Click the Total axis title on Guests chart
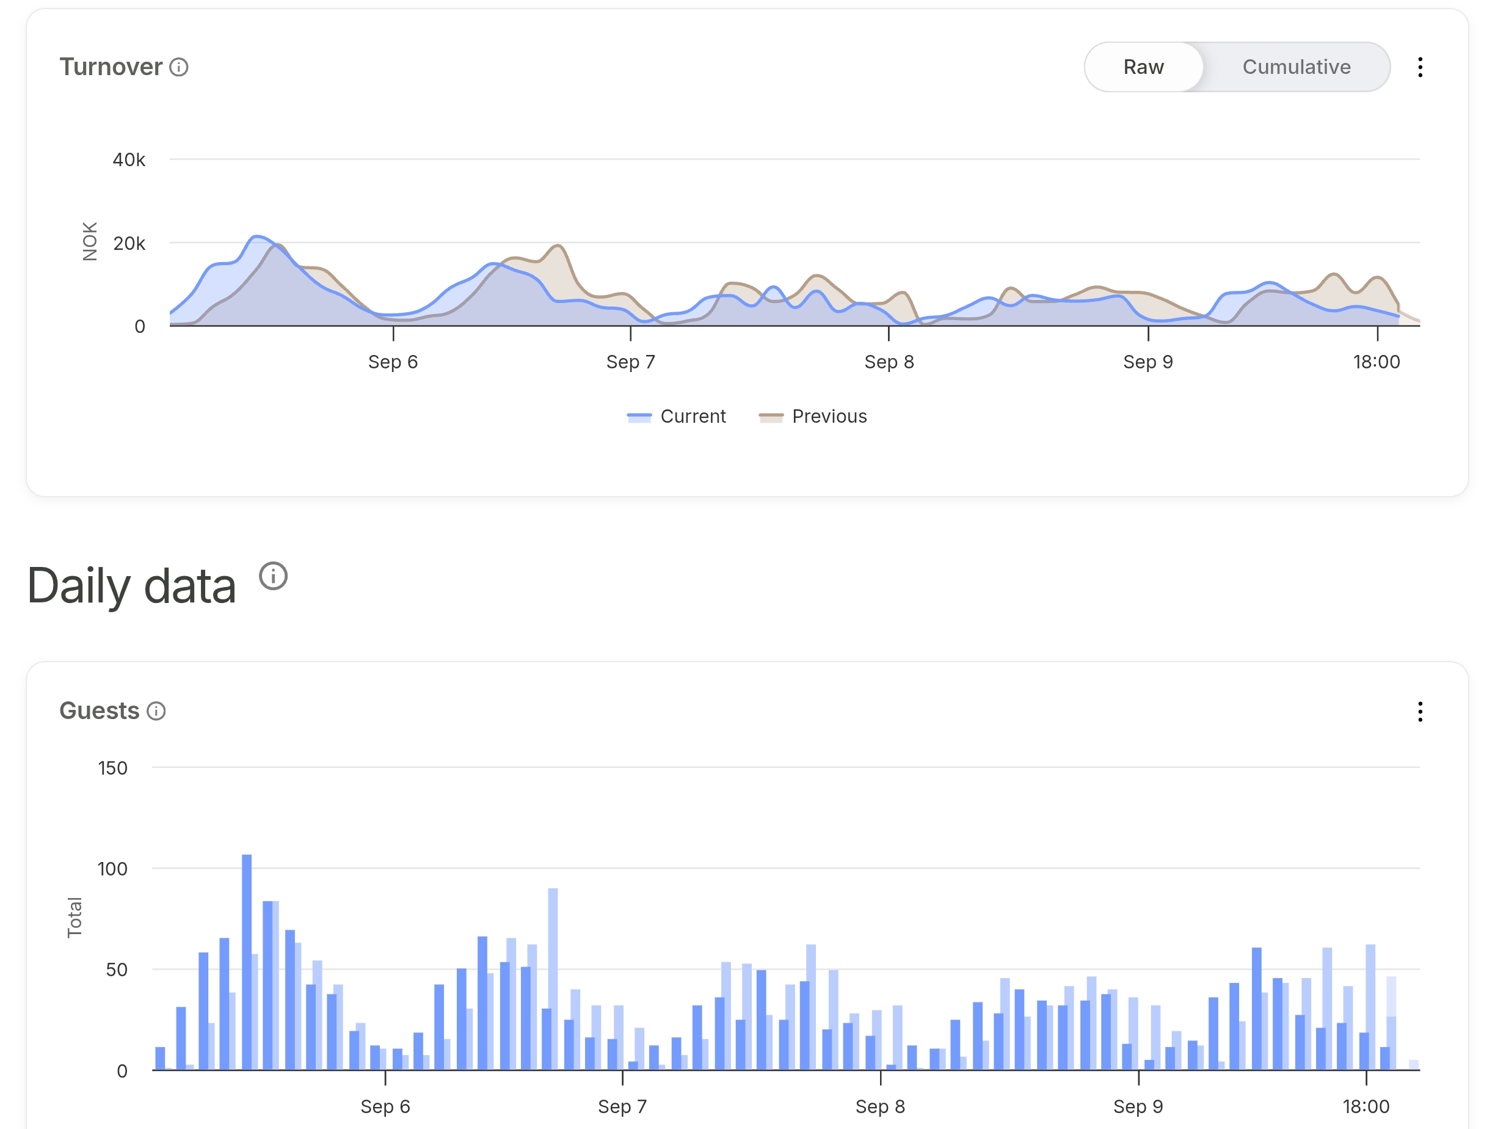Screen dimensions: 1495x1129 tap(75, 918)
